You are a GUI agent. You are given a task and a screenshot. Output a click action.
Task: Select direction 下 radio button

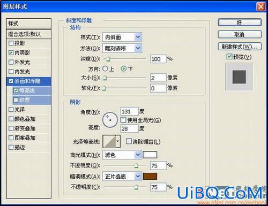click(x=124, y=68)
